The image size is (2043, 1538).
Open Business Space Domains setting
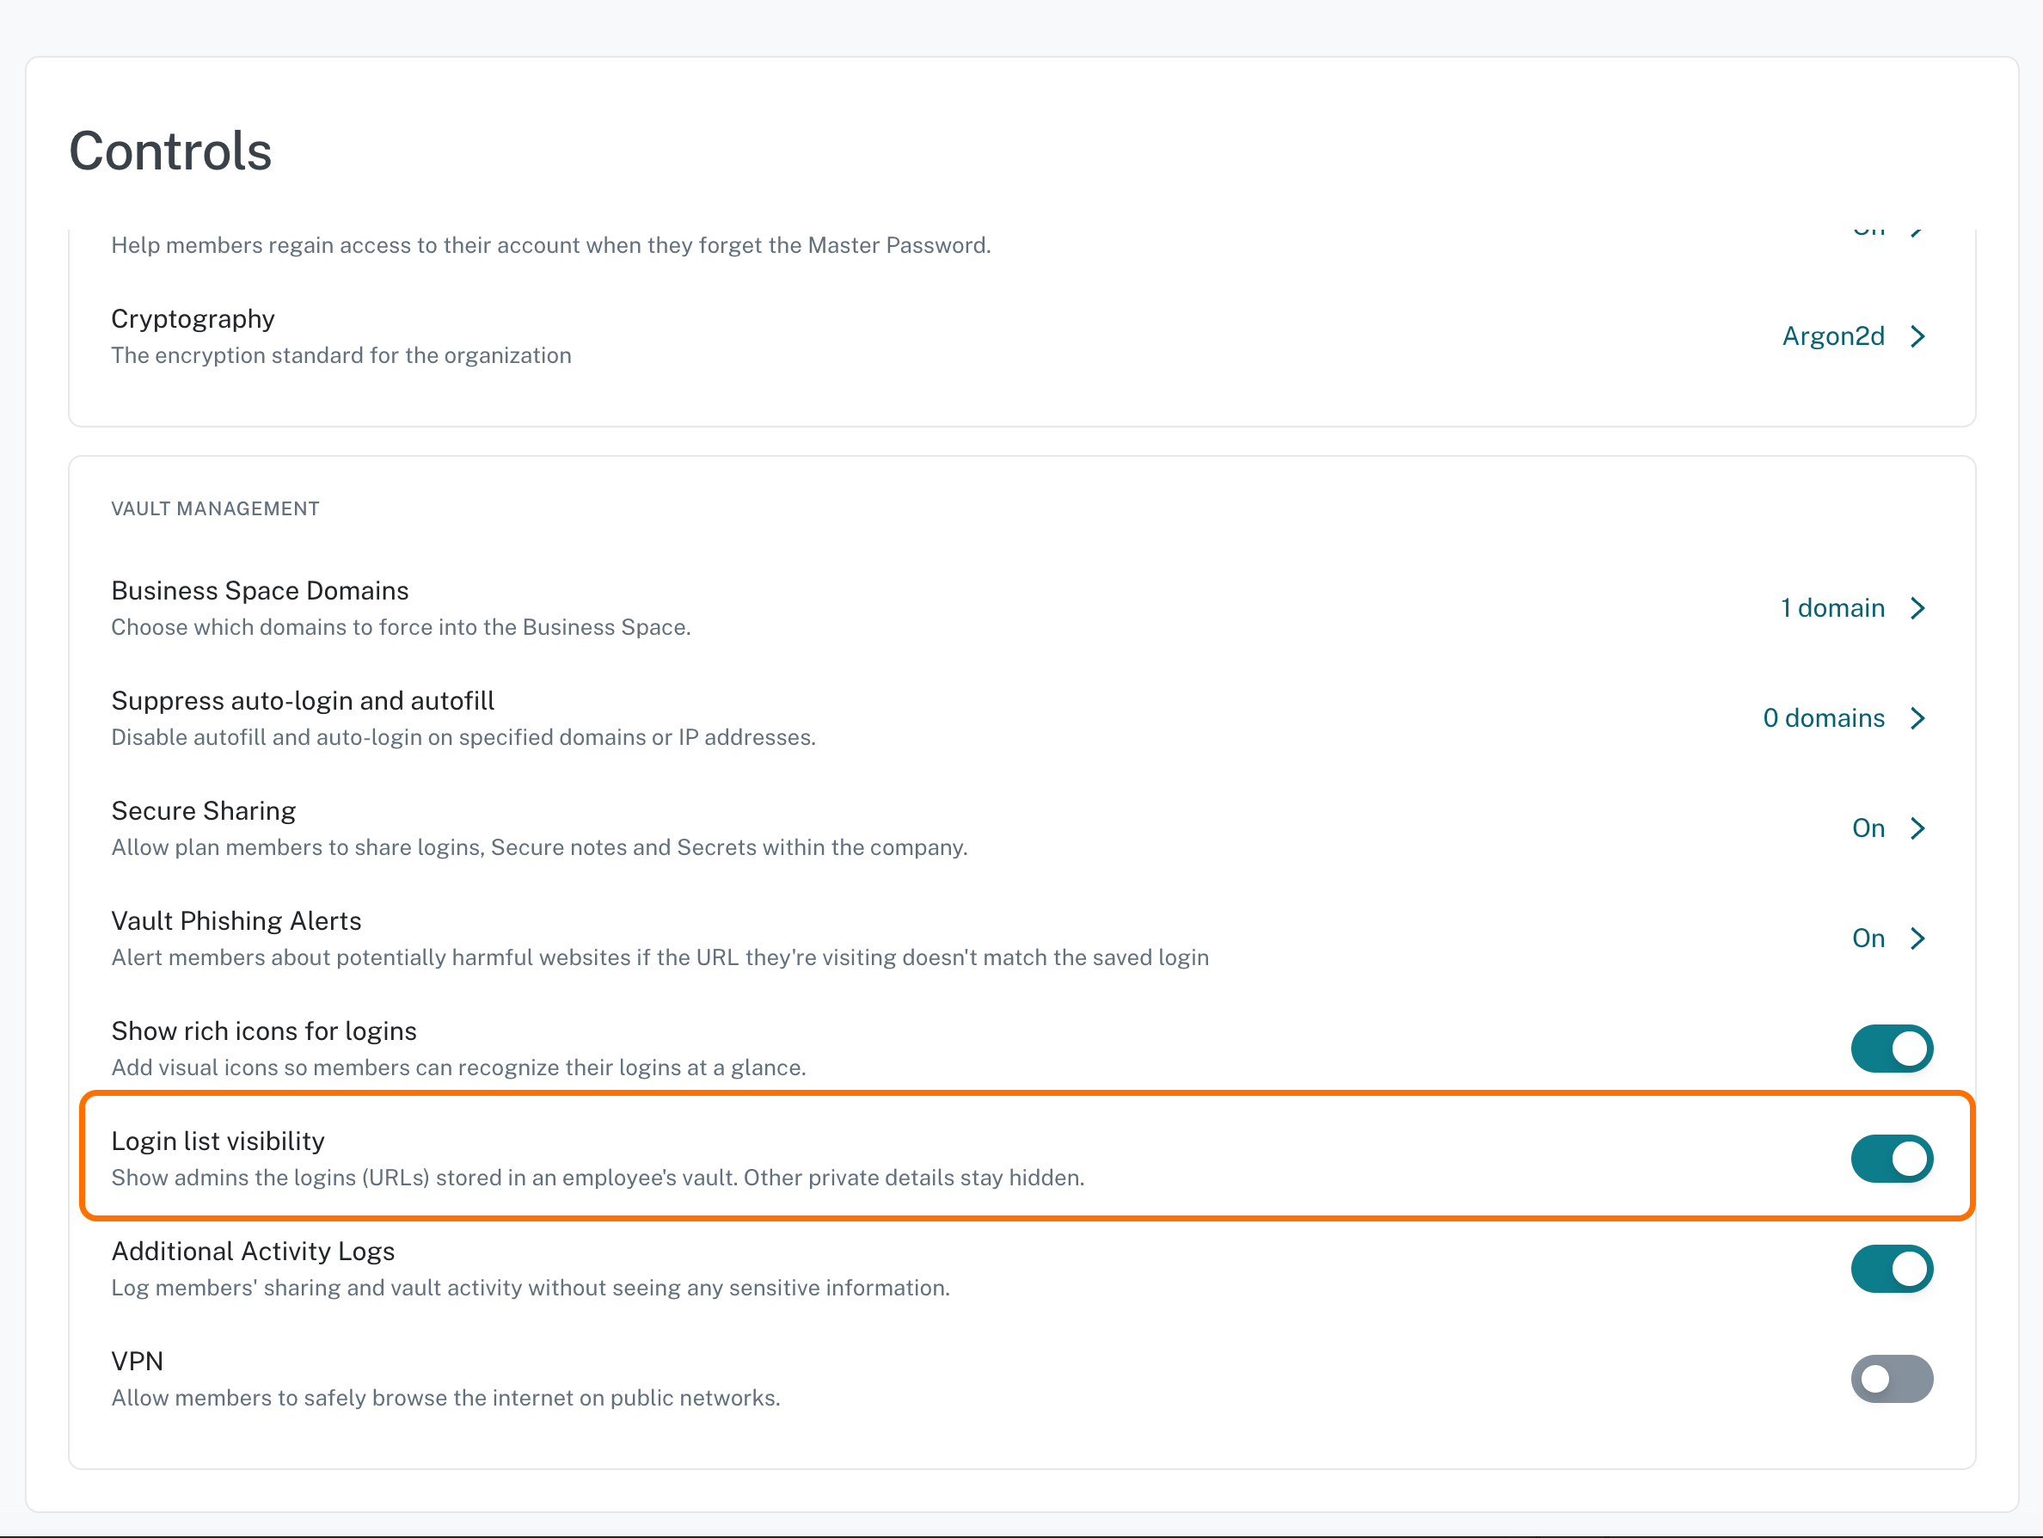point(260,590)
